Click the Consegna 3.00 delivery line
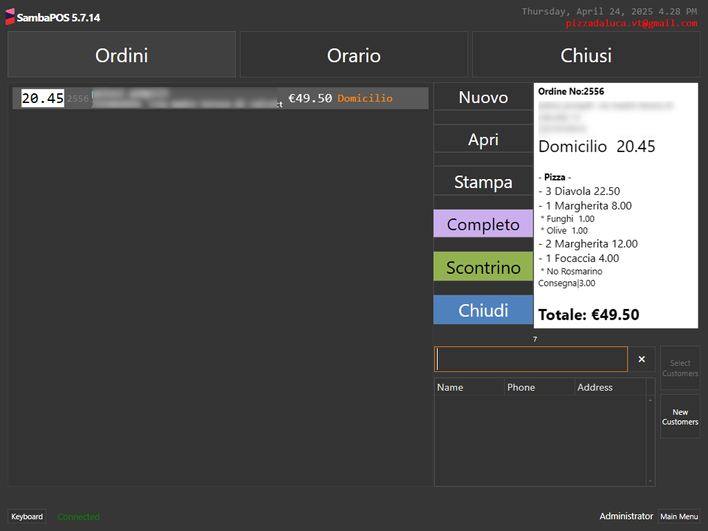Image resolution: width=708 pixels, height=531 pixels. [567, 283]
